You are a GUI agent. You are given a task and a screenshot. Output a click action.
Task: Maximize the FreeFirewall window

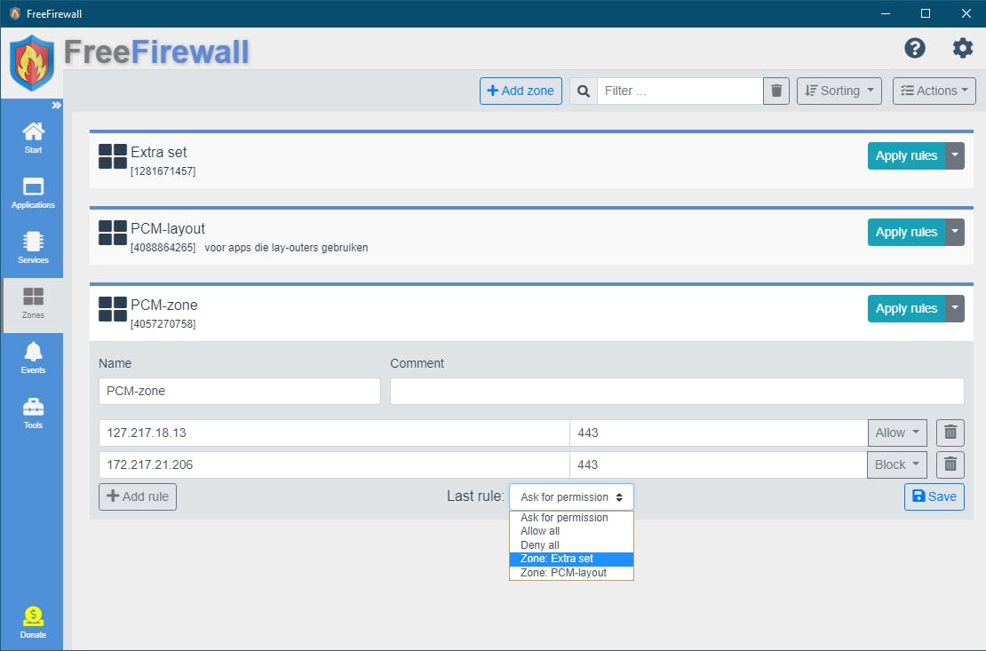(926, 13)
